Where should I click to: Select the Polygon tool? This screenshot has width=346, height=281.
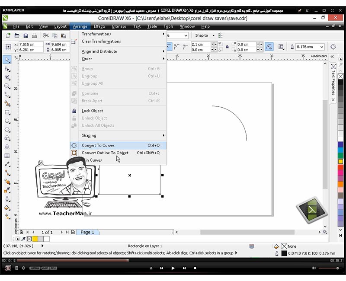pos(7,130)
